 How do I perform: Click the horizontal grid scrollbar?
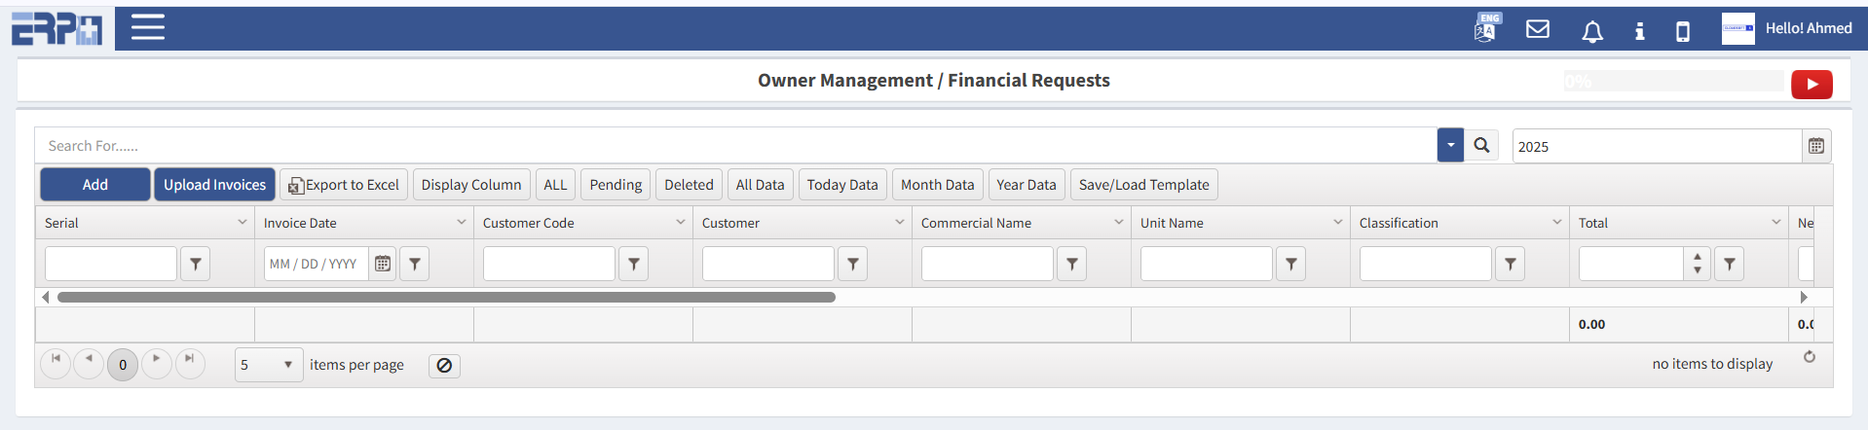pos(446,298)
